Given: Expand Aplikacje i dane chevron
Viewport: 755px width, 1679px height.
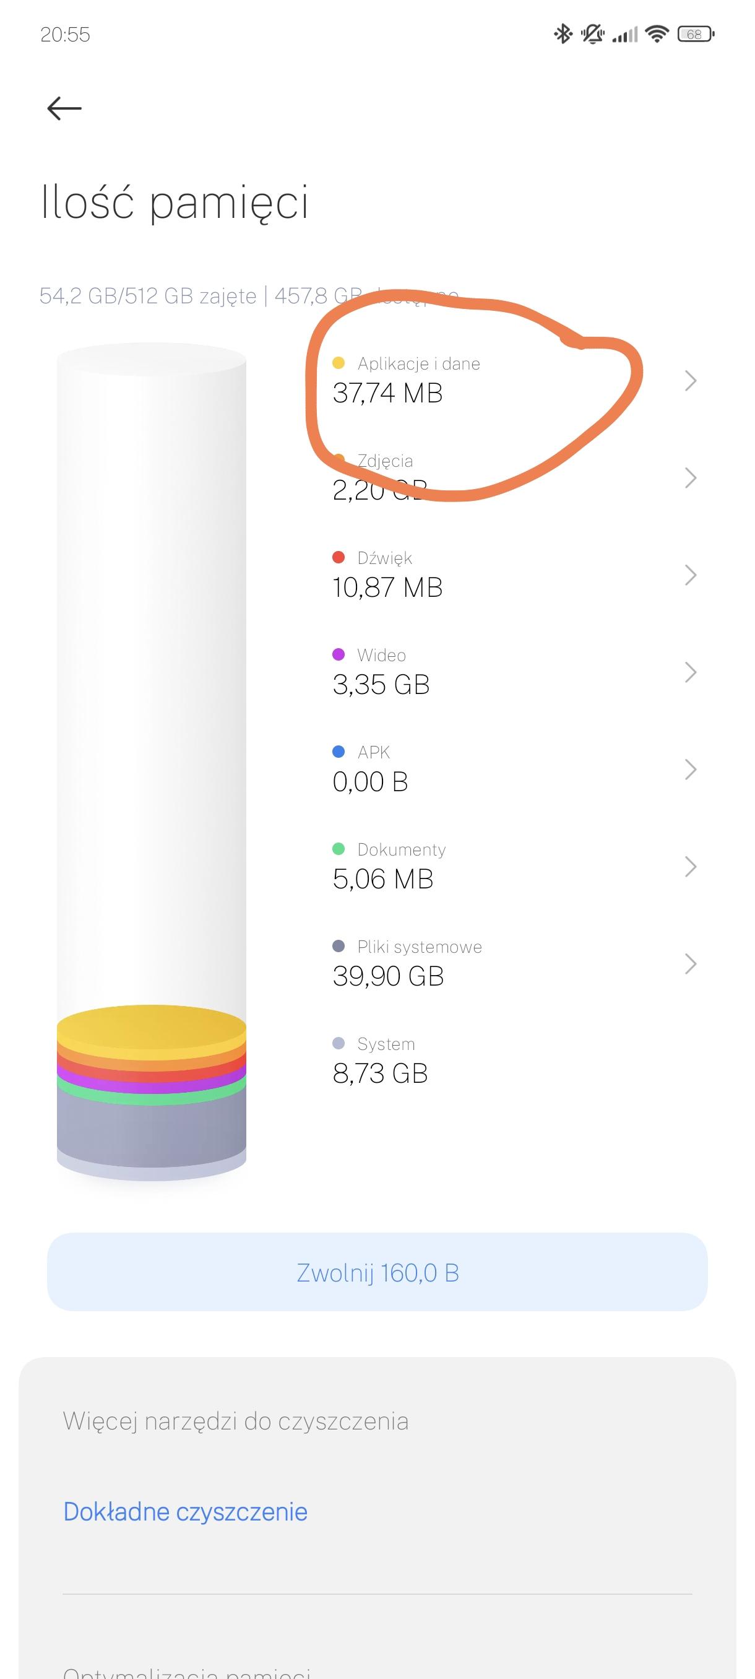Looking at the screenshot, I should tap(691, 381).
